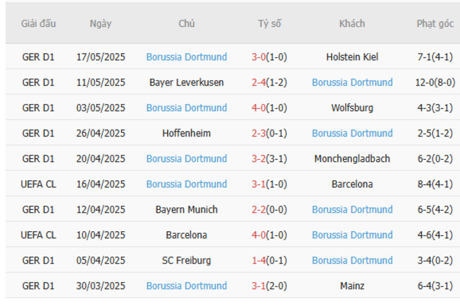Click the 16/04/2025 match date
This screenshot has height=306, width=460.
coord(100,184)
